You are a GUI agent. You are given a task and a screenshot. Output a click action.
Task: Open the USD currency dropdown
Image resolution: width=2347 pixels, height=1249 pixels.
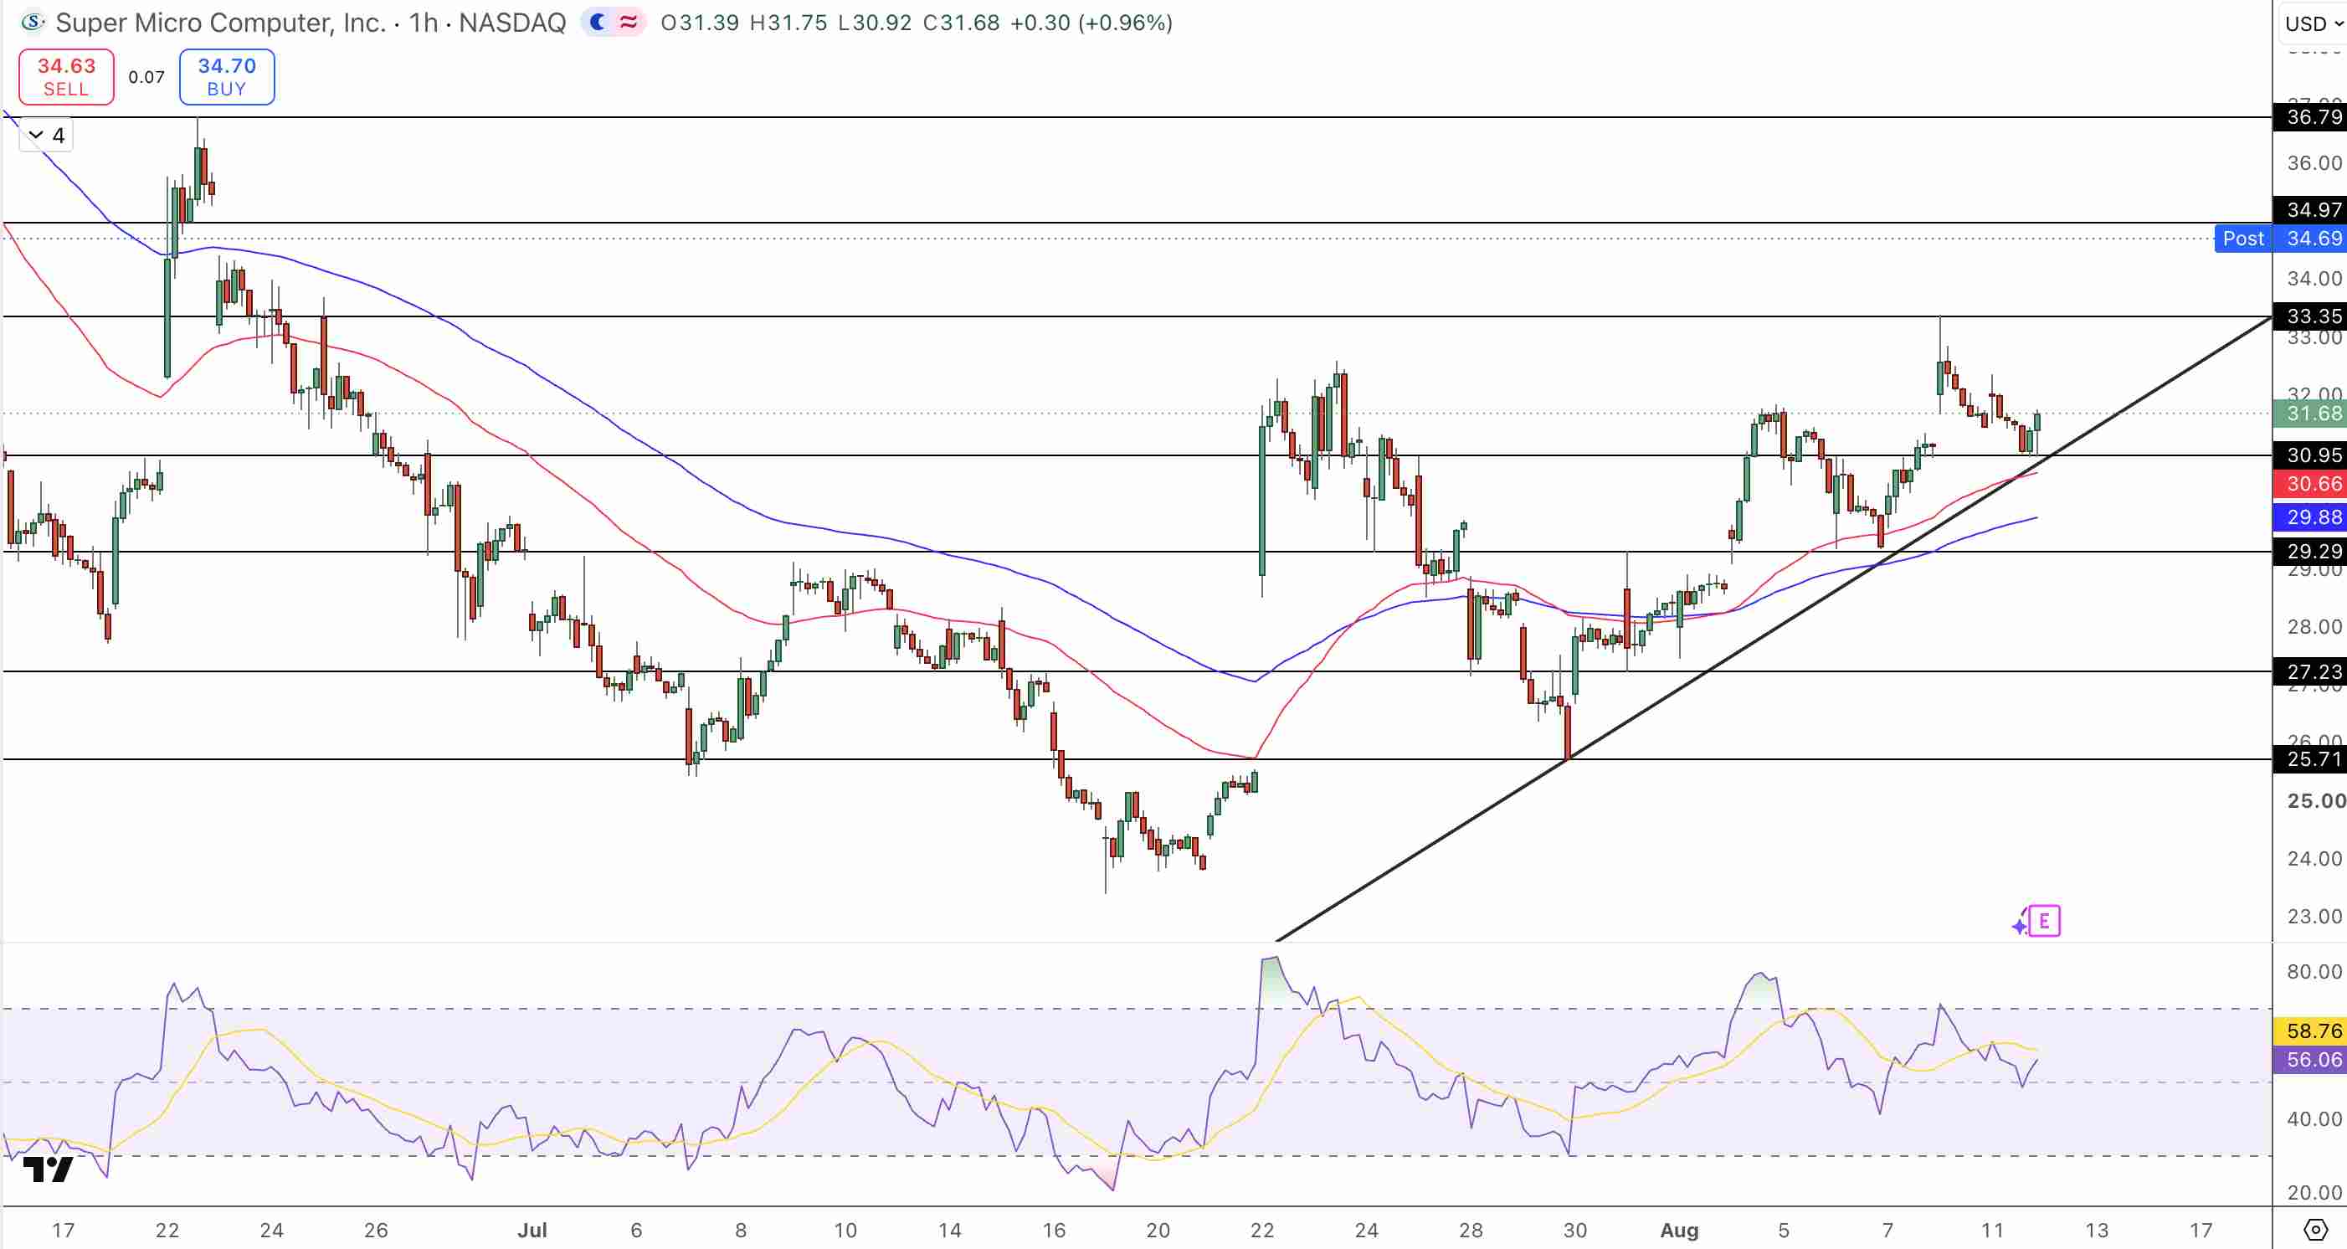coord(2313,23)
